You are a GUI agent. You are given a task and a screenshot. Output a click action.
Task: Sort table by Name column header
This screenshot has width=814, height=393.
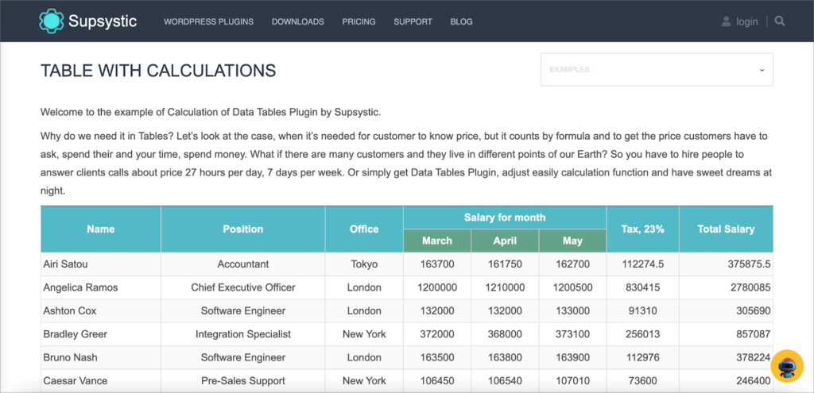[x=101, y=229]
